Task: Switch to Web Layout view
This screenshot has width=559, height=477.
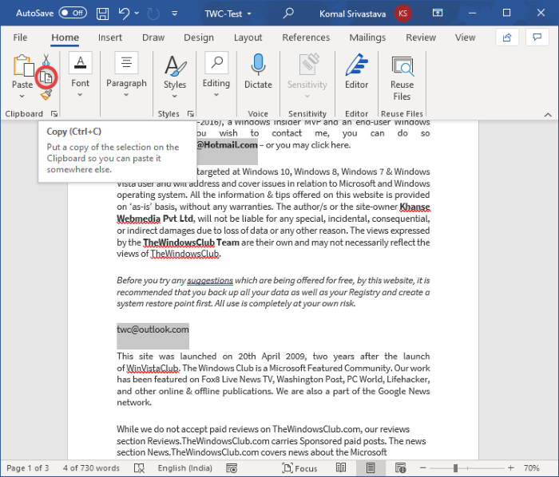Action: (400, 468)
